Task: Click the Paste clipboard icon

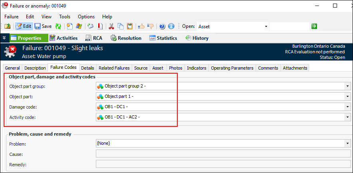Action: (130, 26)
